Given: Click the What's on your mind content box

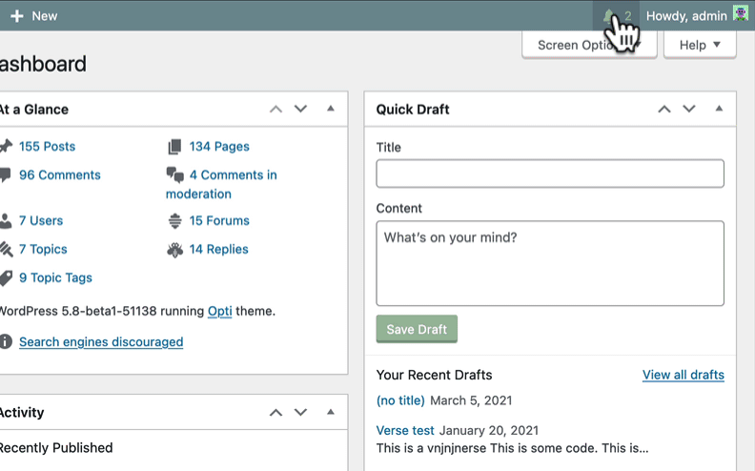Looking at the screenshot, I should (549, 263).
